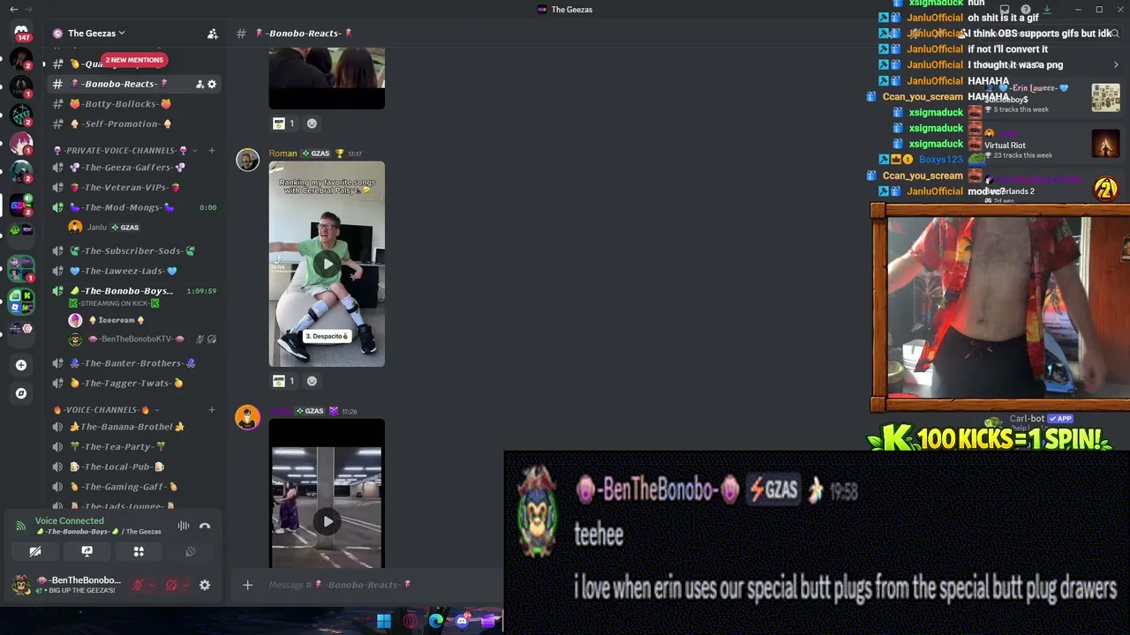Open Microsoft Edge from taskbar
This screenshot has height=635, width=1130.
[x=436, y=621]
